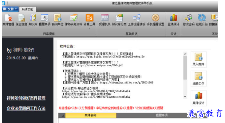
Task: Click the 法顾工作 shortcut button
Action: point(199,79)
